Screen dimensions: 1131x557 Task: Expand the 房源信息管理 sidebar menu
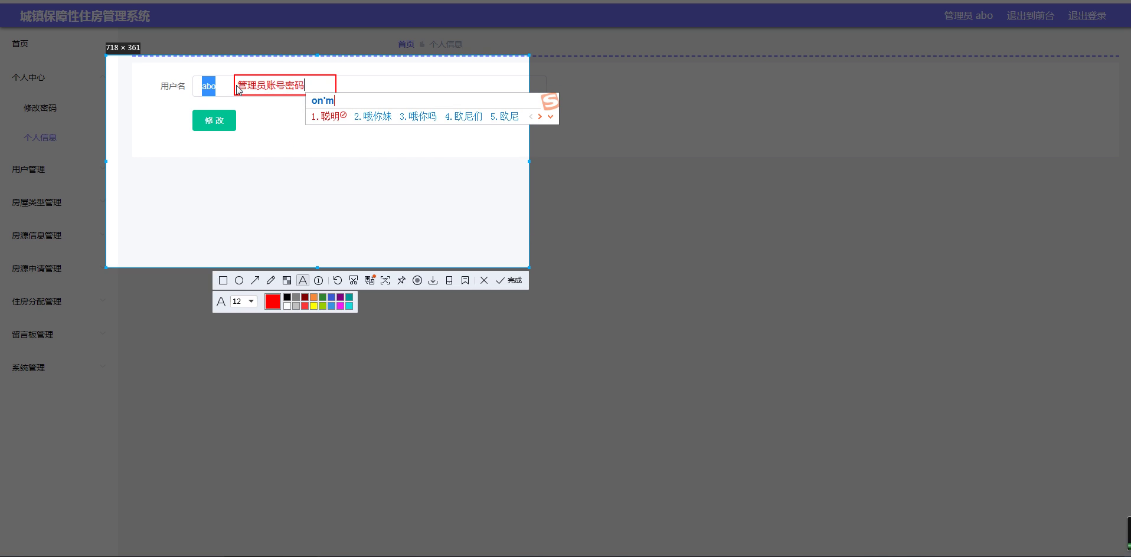point(37,235)
